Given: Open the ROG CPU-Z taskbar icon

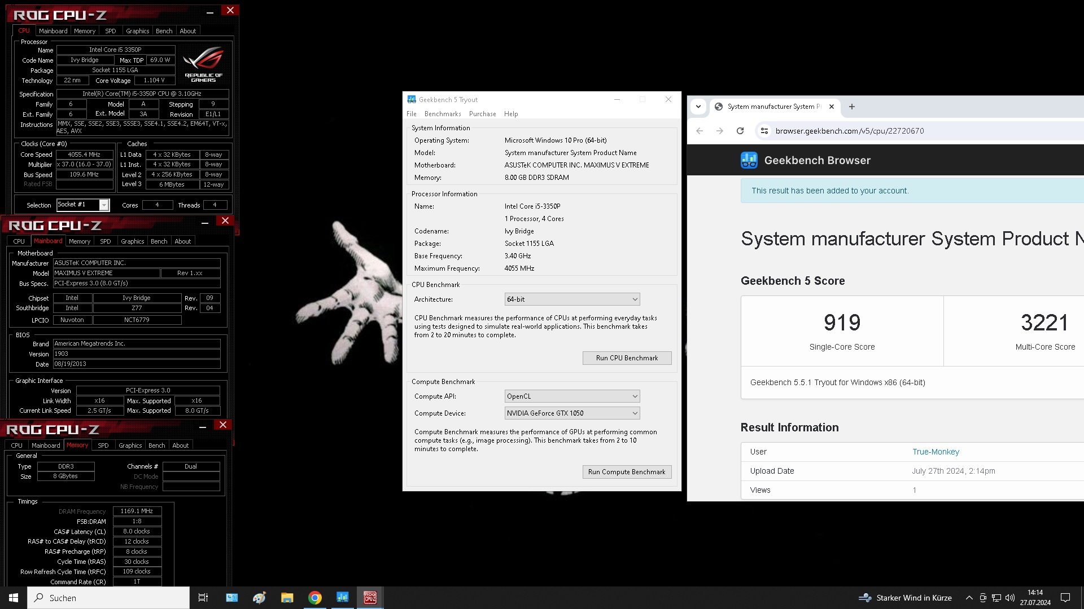Looking at the screenshot, I should (370, 598).
